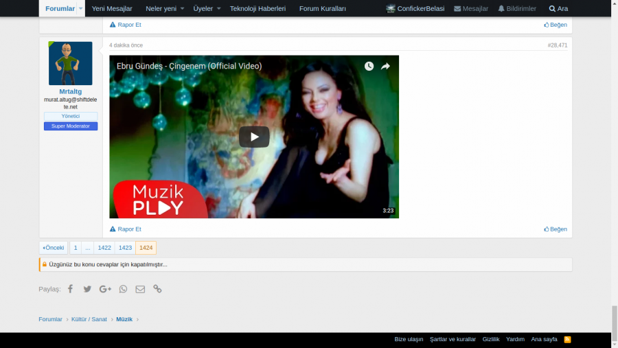Click the Super Moderator badge
The image size is (618, 348).
tap(71, 126)
